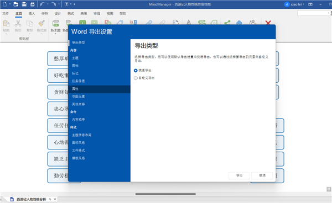Click the green share nodes icon
This screenshot has height=203, width=332.
coord(227,23)
